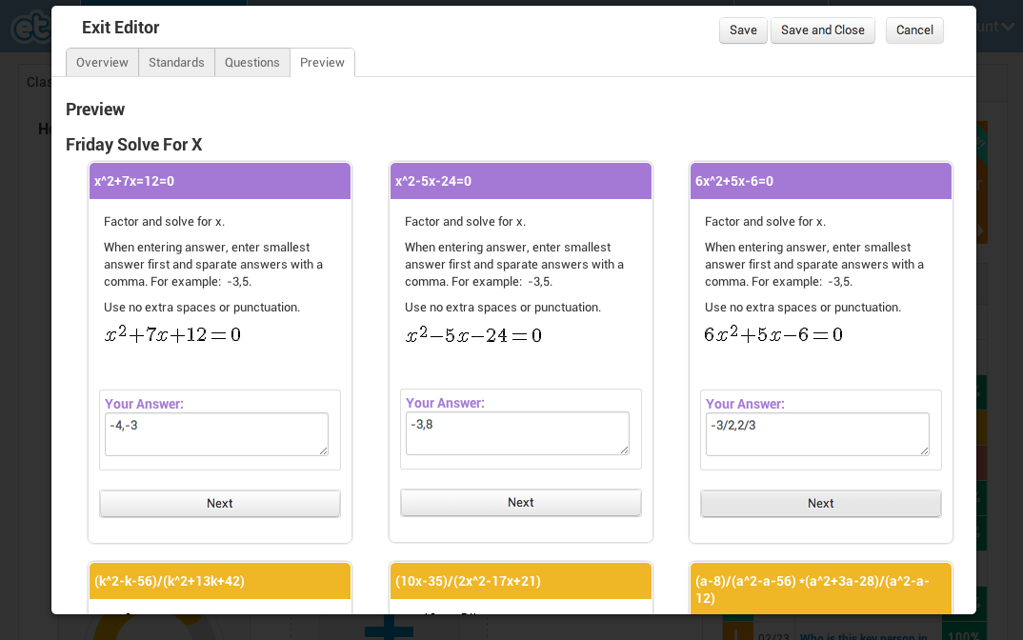Click 'Your Answer:' label in first card
The height and width of the screenshot is (640, 1023).
tap(144, 404)
